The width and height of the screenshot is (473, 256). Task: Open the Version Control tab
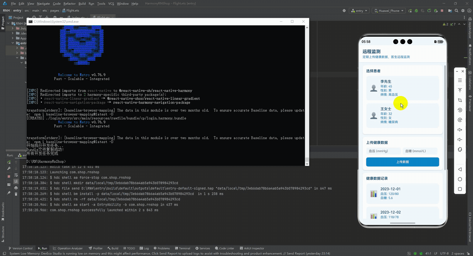(20, 248)
